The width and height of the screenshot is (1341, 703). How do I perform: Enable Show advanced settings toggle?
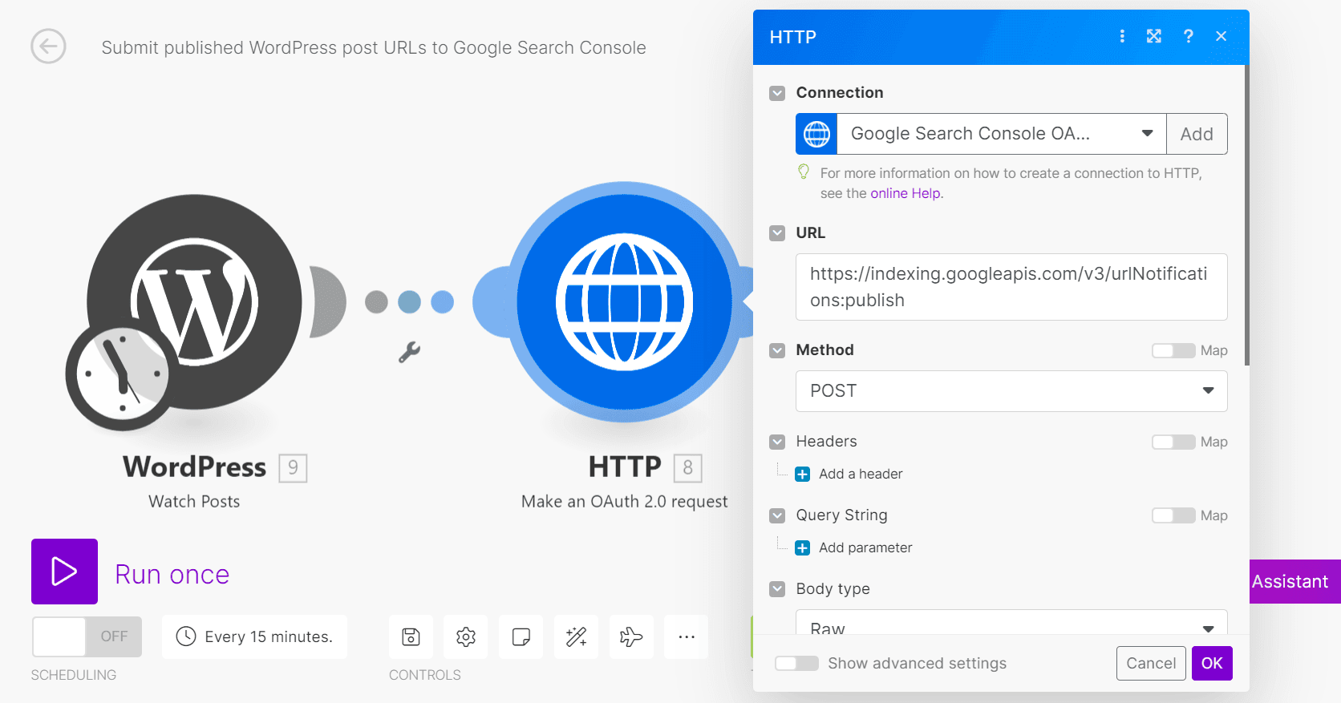(x=796, y=663)
